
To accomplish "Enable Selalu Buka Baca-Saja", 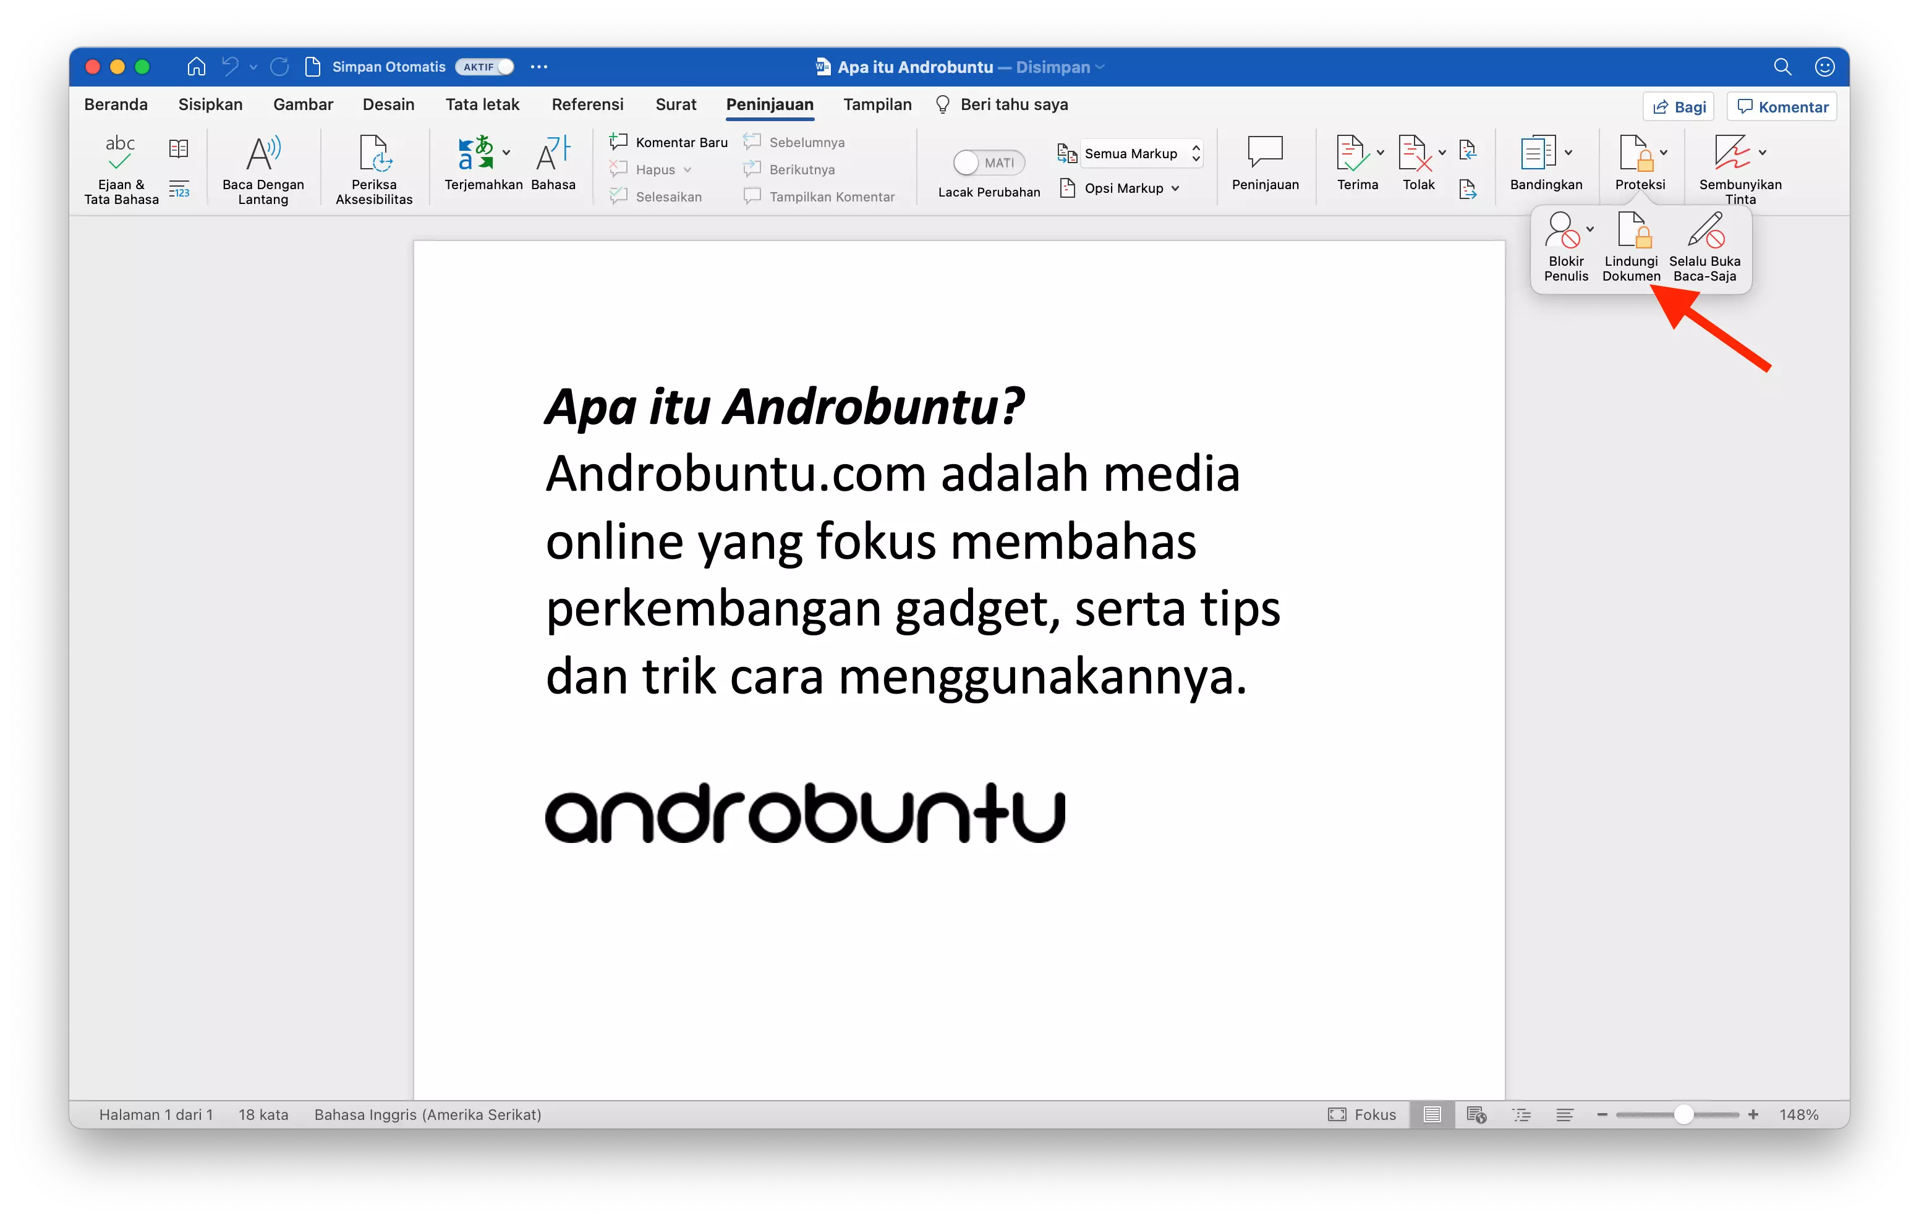I will (1704, 247).
